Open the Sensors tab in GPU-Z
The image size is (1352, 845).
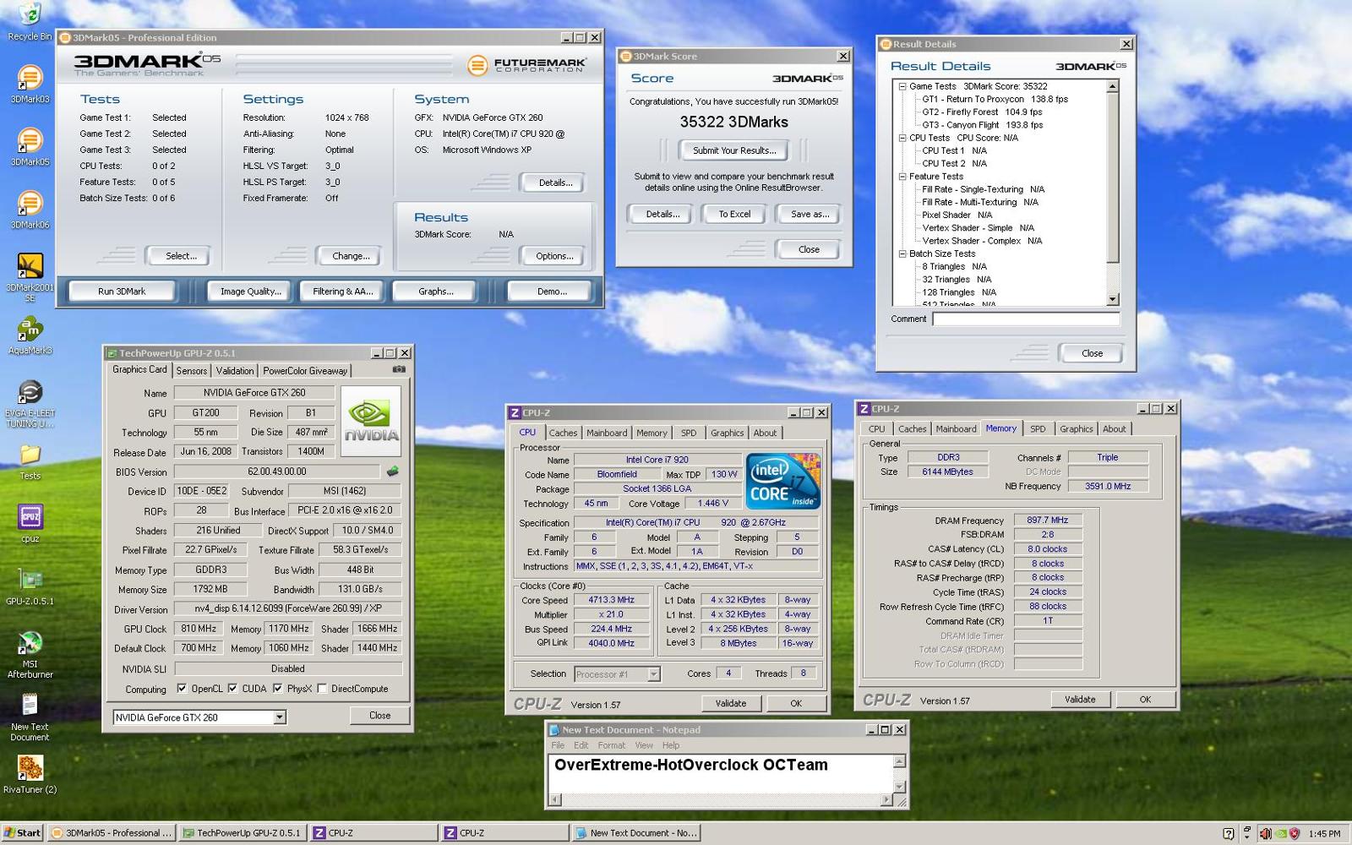coord(192,371)
